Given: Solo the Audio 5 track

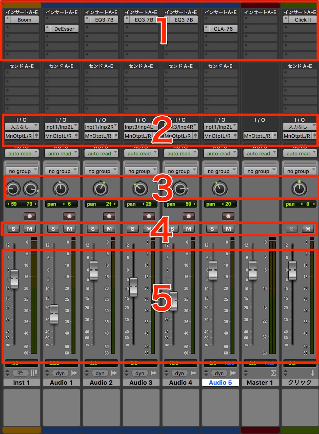Looking at the screenshot, I should point(212,229).
